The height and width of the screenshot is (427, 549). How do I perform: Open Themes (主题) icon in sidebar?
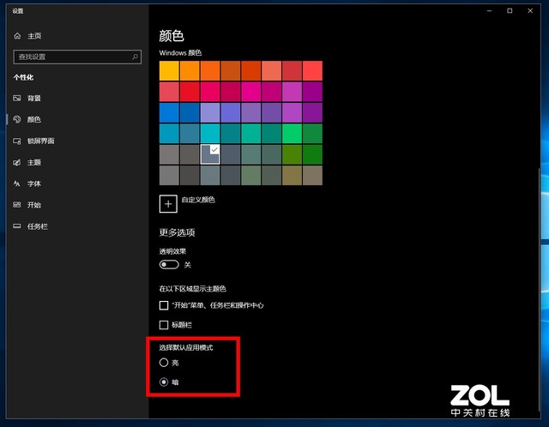coord(17,163)
